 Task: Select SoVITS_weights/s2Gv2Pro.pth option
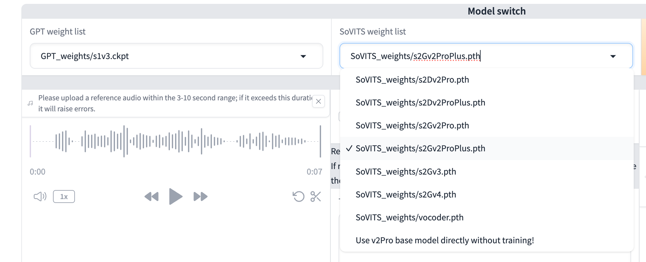487,126
